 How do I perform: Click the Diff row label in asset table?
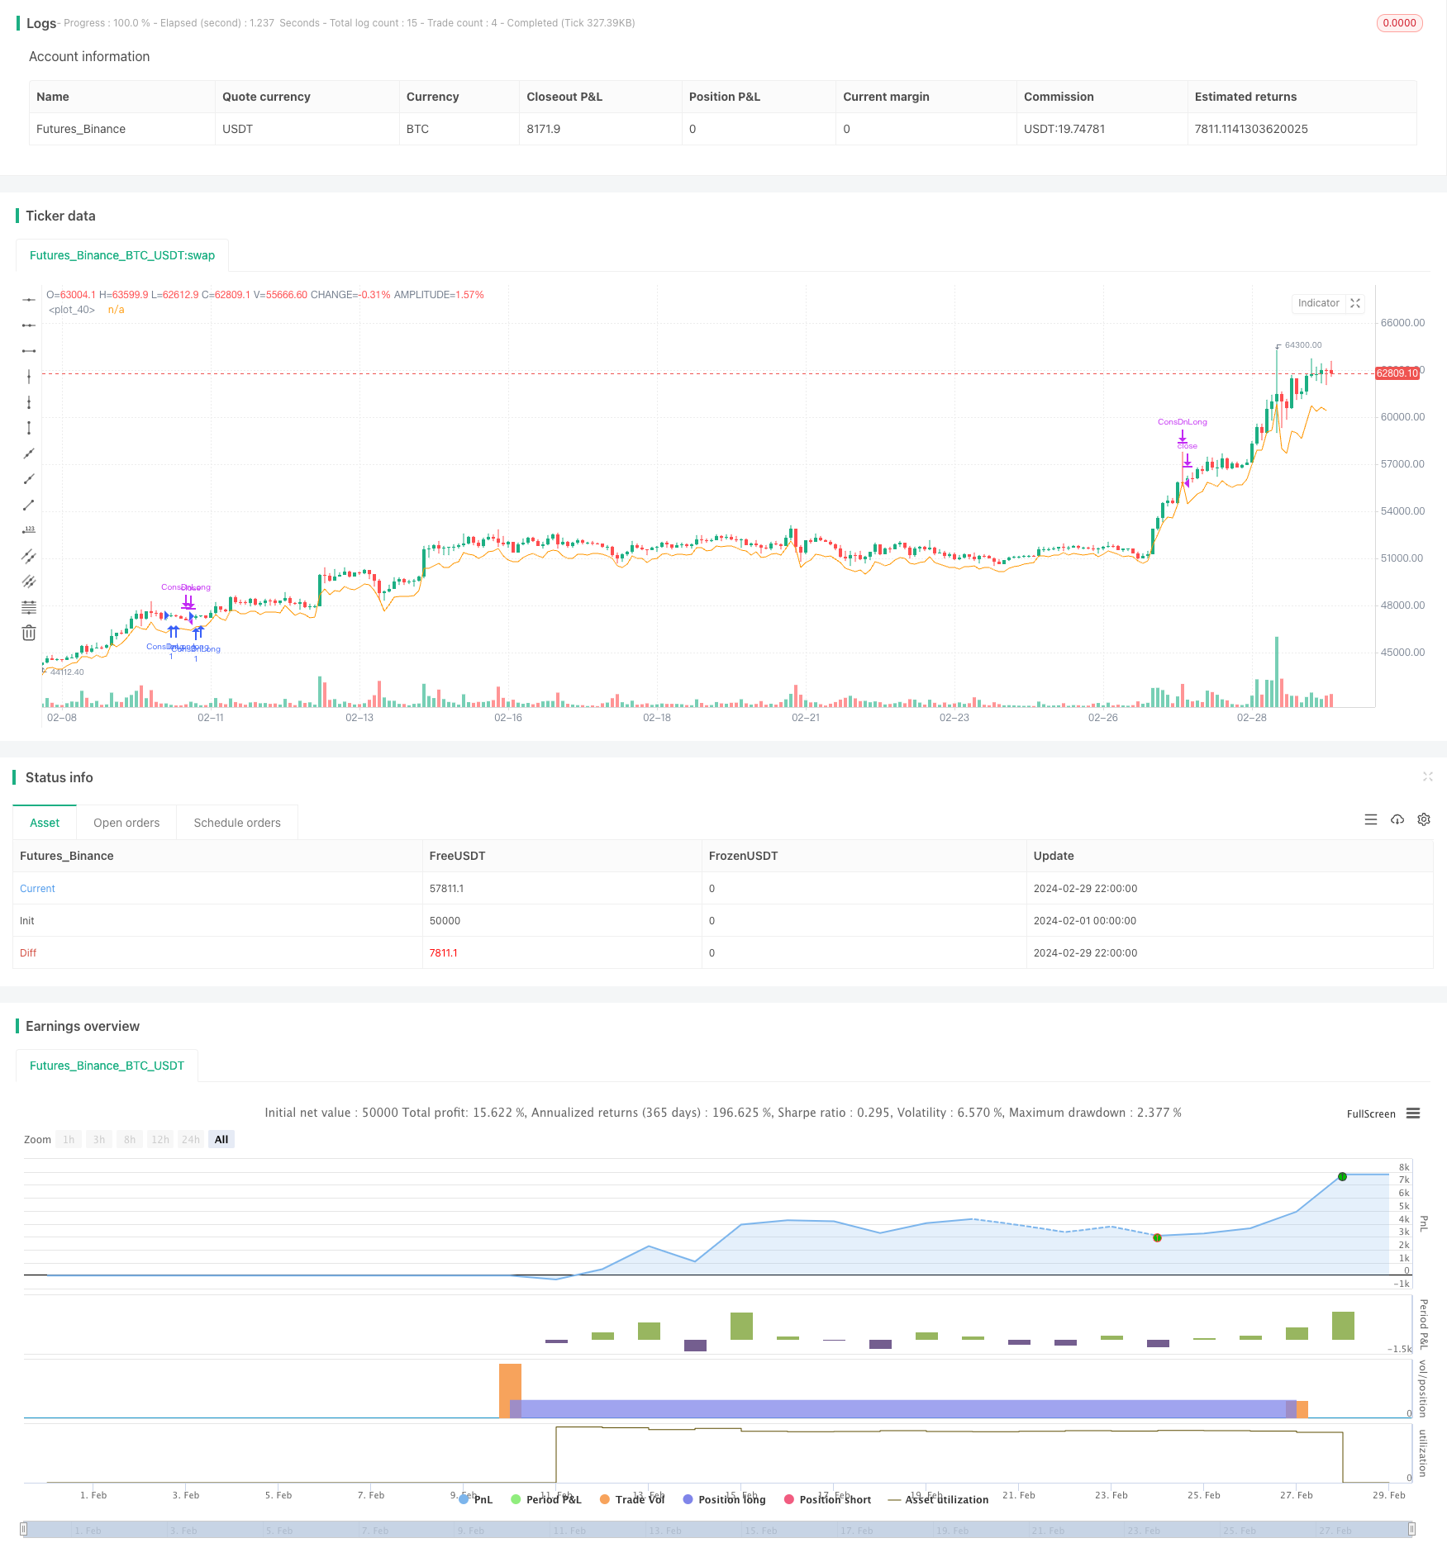click(28, 953)
